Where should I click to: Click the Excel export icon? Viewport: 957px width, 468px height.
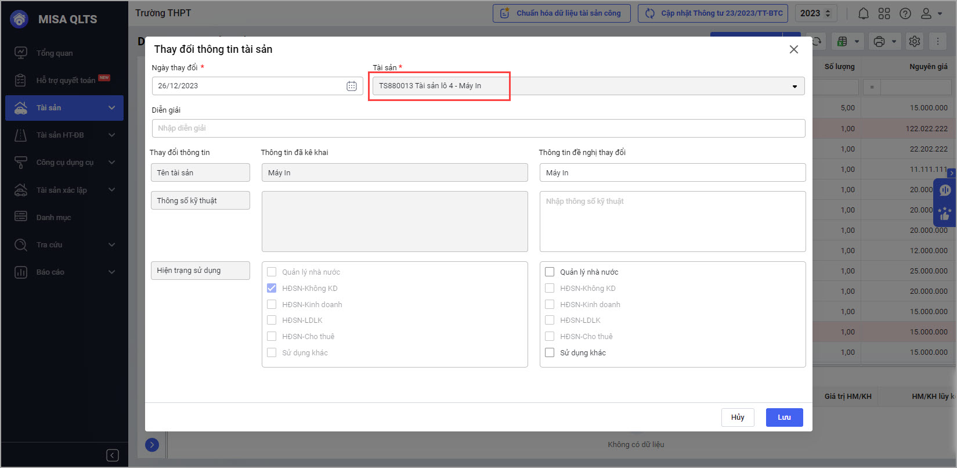tap(842, 41)
